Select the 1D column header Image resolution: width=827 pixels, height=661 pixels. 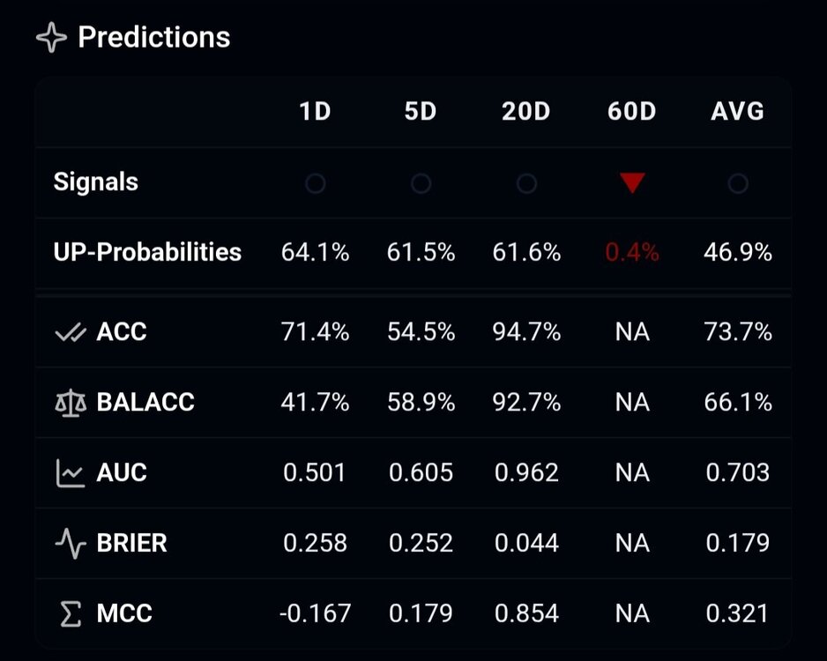[316, 112]
